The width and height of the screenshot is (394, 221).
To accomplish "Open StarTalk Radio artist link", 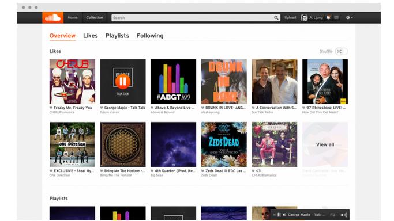I will [262, 112].
